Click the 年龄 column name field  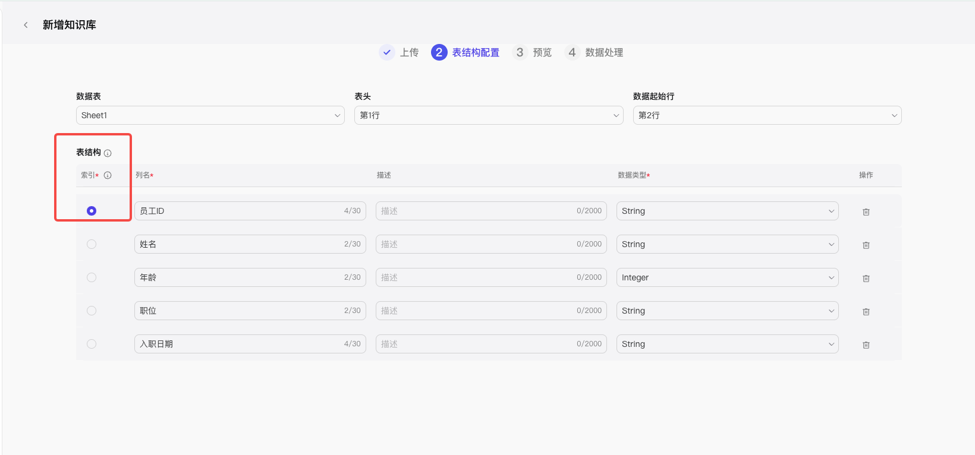pyautogui.click(x=250, y=277)
